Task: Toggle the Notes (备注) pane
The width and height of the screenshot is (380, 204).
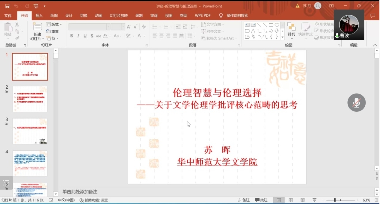Action: pyautogui.click(x=243, y=200)
